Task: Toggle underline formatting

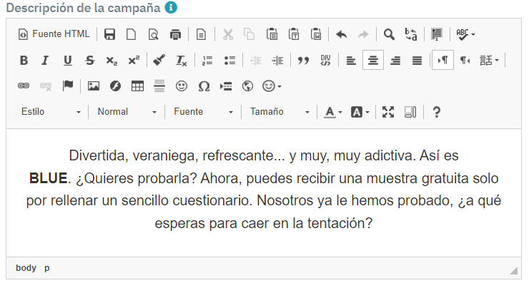Action: (x=67, y=61)
